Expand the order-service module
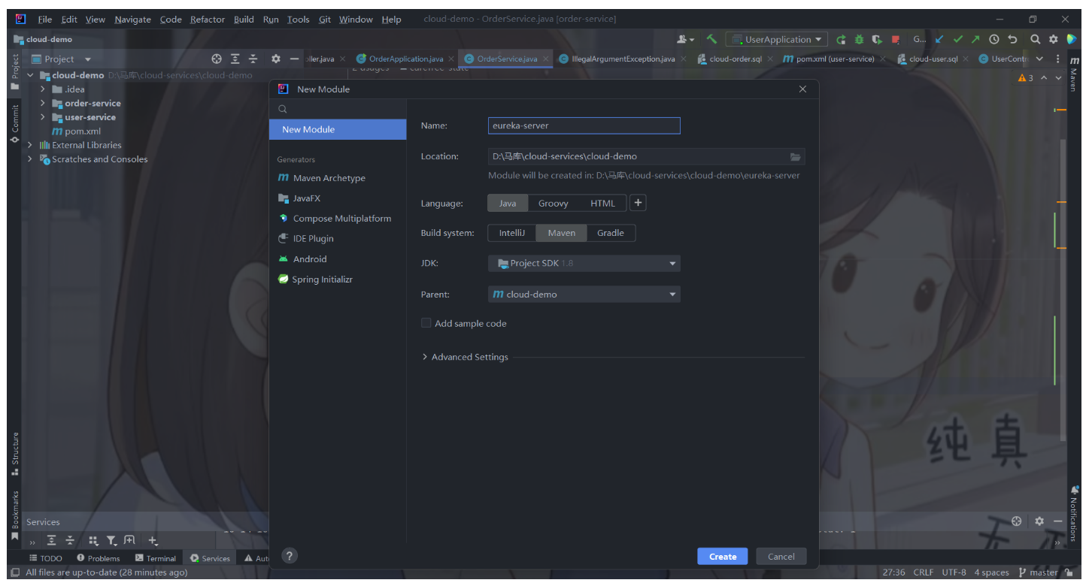The height and width of the screenshot is (586, 1092). click(43, 103)
